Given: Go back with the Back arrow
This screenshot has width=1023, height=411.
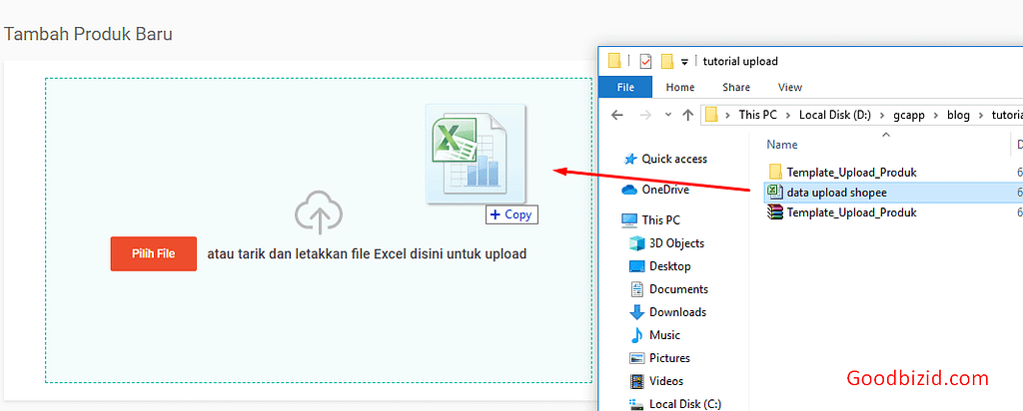Looking at the screenshot, I should (x=617, y=115).
